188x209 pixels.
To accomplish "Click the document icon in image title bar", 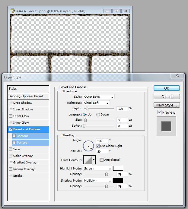I will coord(13,11).
